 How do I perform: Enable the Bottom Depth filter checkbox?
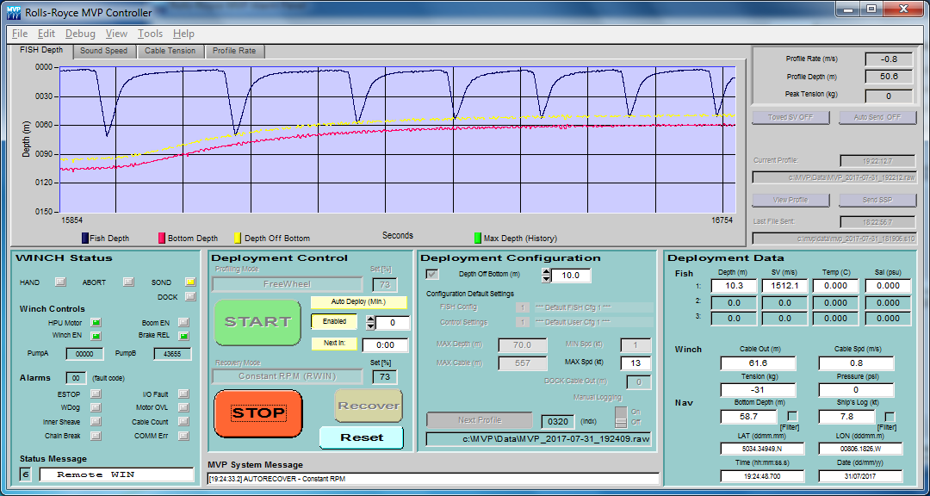click(x=793, y=417)
